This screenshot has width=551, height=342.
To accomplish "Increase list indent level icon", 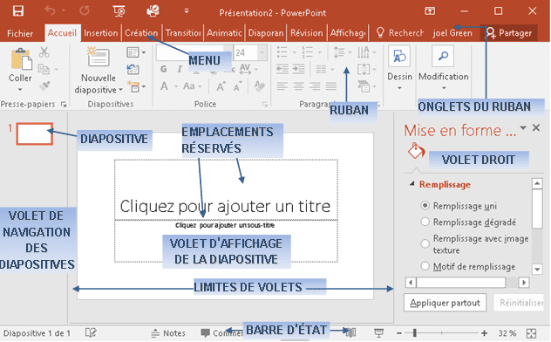I will pyautogui.click(x=299, y=69).
